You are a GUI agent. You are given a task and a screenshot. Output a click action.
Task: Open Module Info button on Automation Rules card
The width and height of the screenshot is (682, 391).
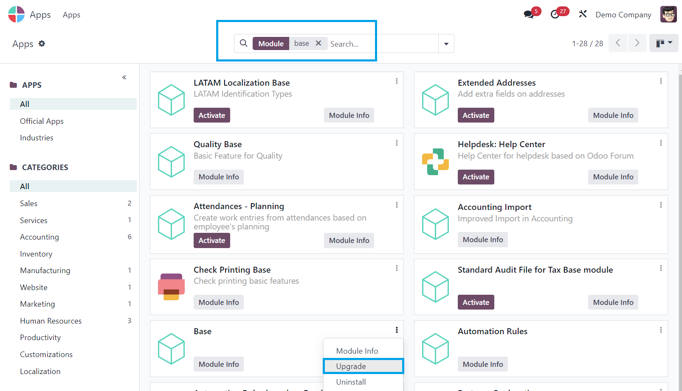click(x=483, y=364)
